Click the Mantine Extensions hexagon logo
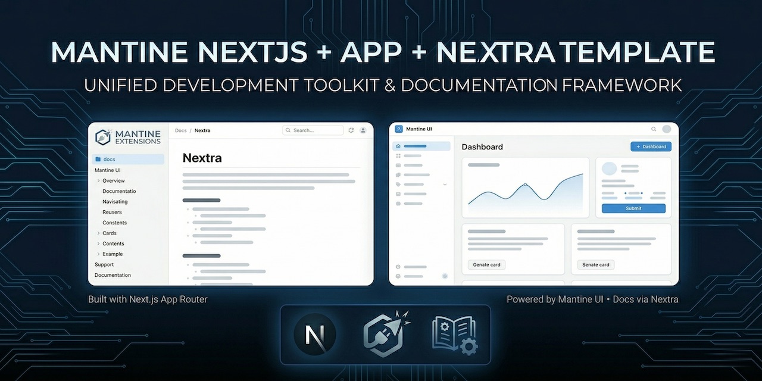The width and height of the screenshot is (762, 381). pyautogui.click(x=102, y=137)
